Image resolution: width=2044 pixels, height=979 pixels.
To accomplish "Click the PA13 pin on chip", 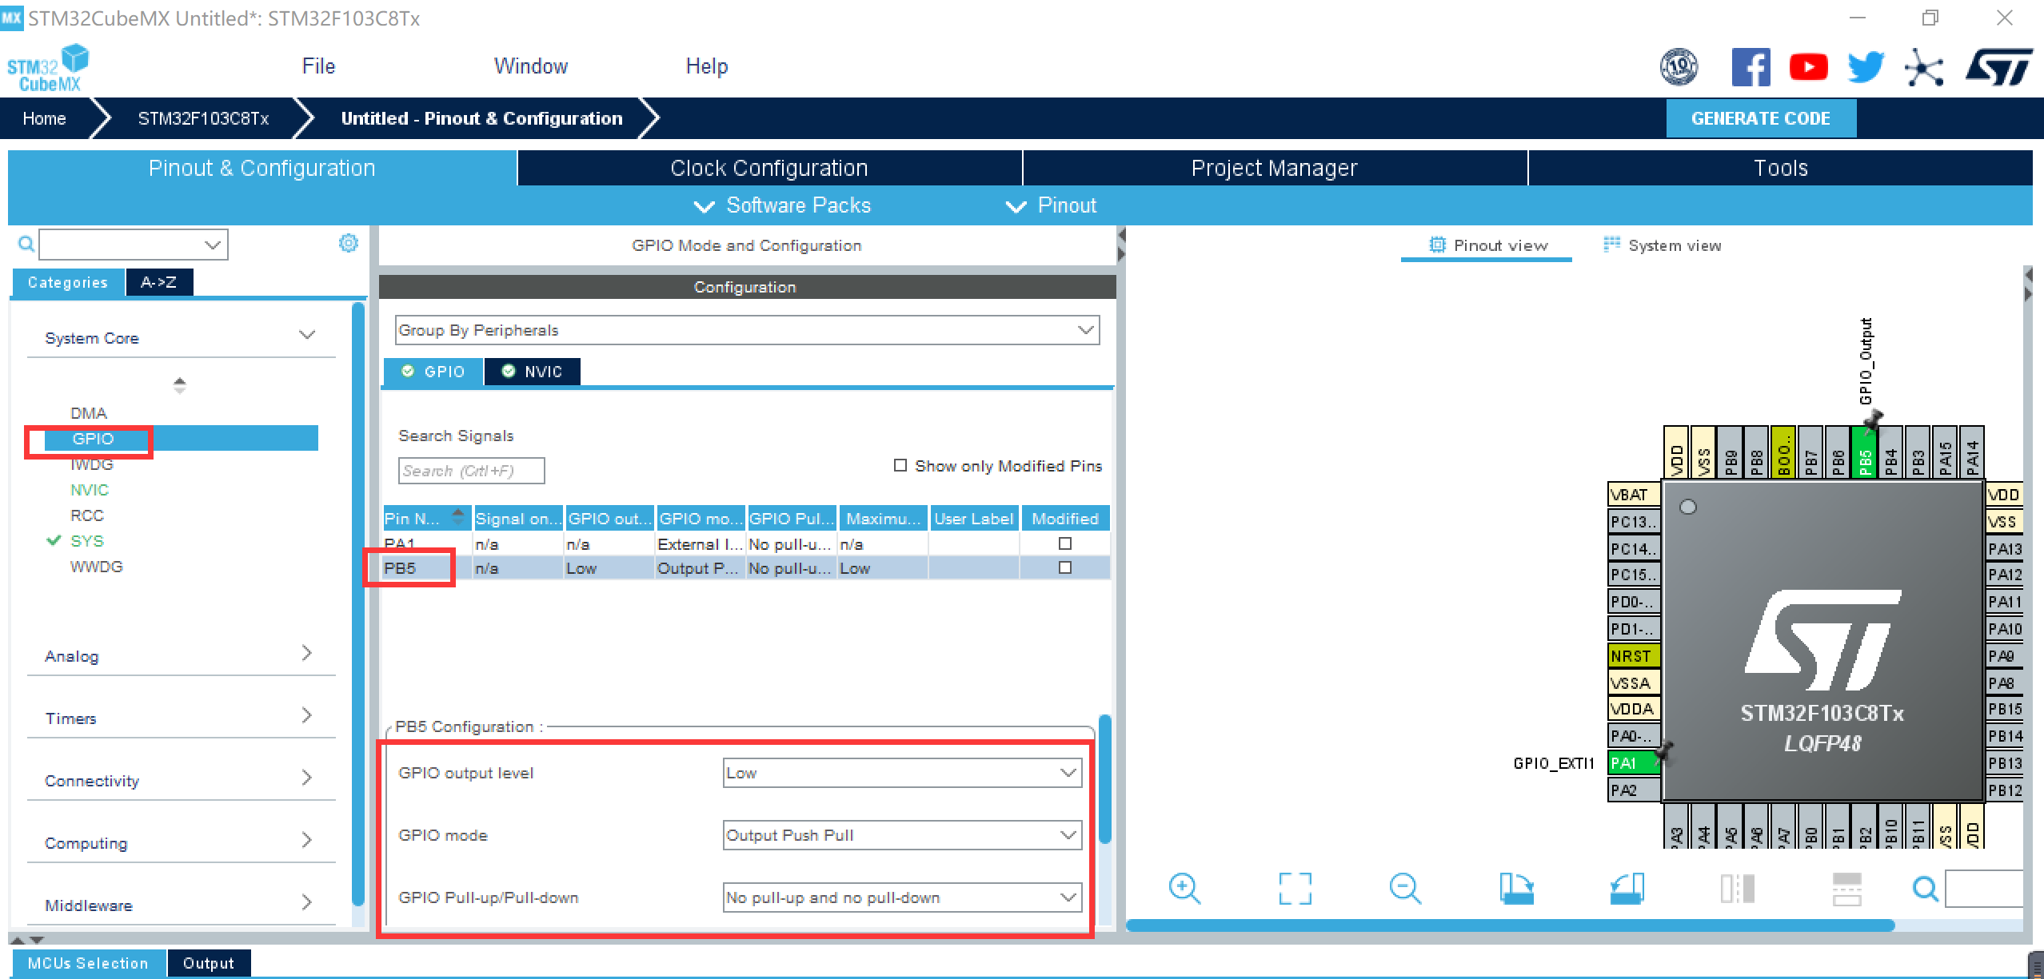I will pyautogui.click(x=2005, y=549).
